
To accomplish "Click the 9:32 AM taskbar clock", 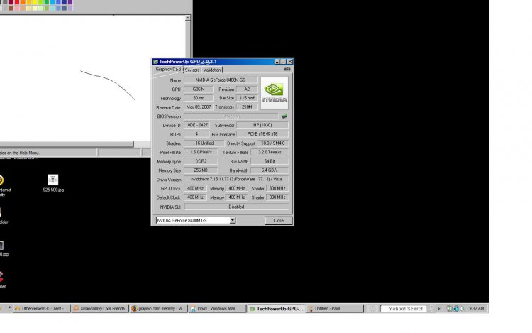I will pyautogui.click(x=477, y=309).
